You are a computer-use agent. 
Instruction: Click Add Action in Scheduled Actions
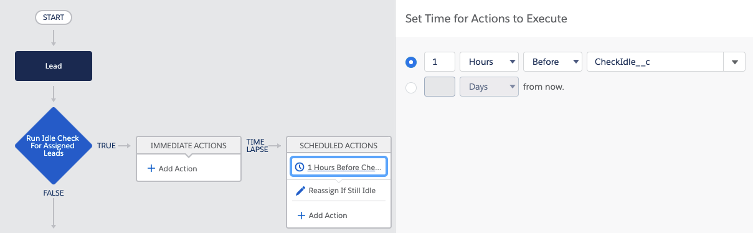323,215
